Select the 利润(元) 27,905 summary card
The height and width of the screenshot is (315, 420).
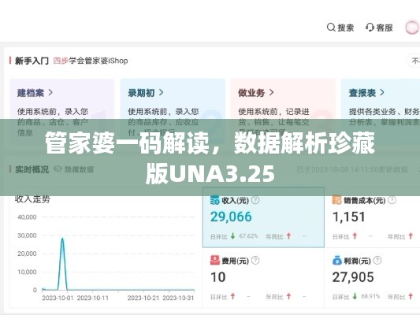372,278
